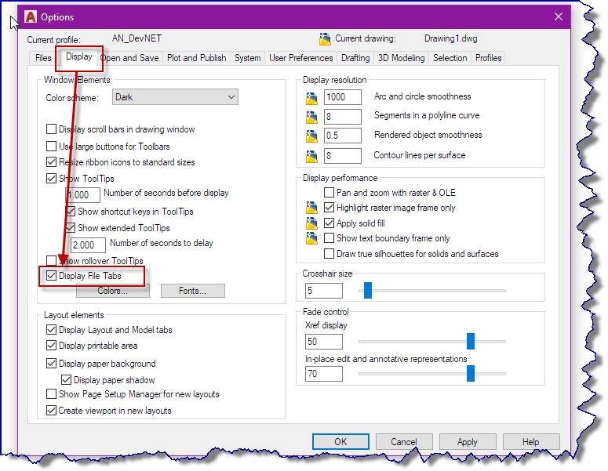Click drawing icon beside Show text boundary frame

[311, 237]
